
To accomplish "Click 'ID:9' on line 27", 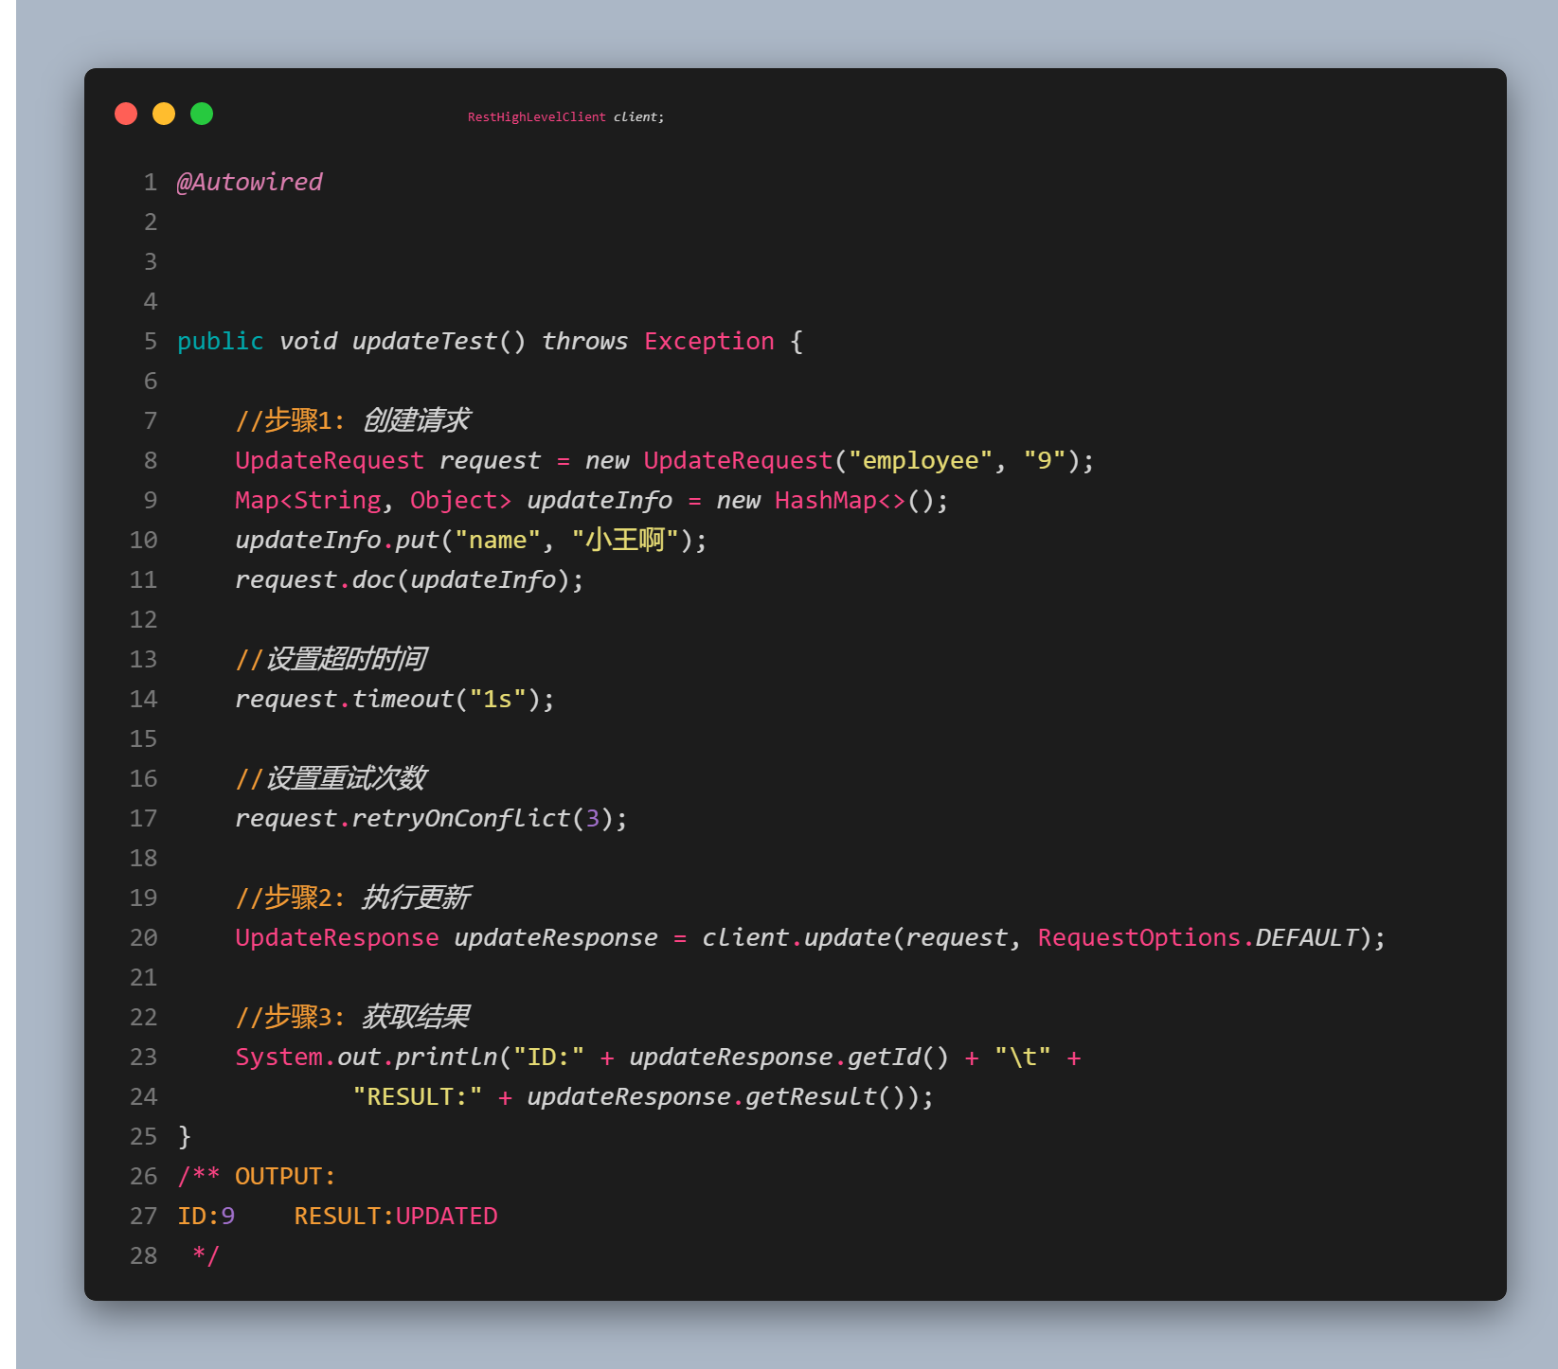I will pyautogui.click(x=206, y=1216).
